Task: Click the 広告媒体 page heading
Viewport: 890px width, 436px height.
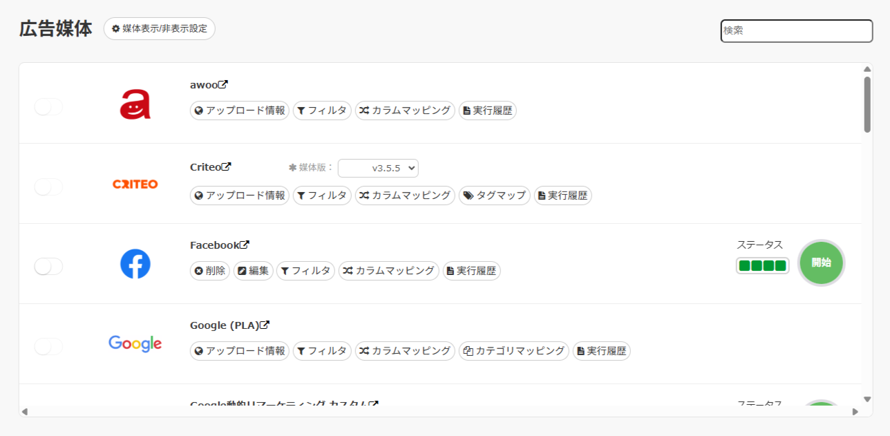Action: 56,29
